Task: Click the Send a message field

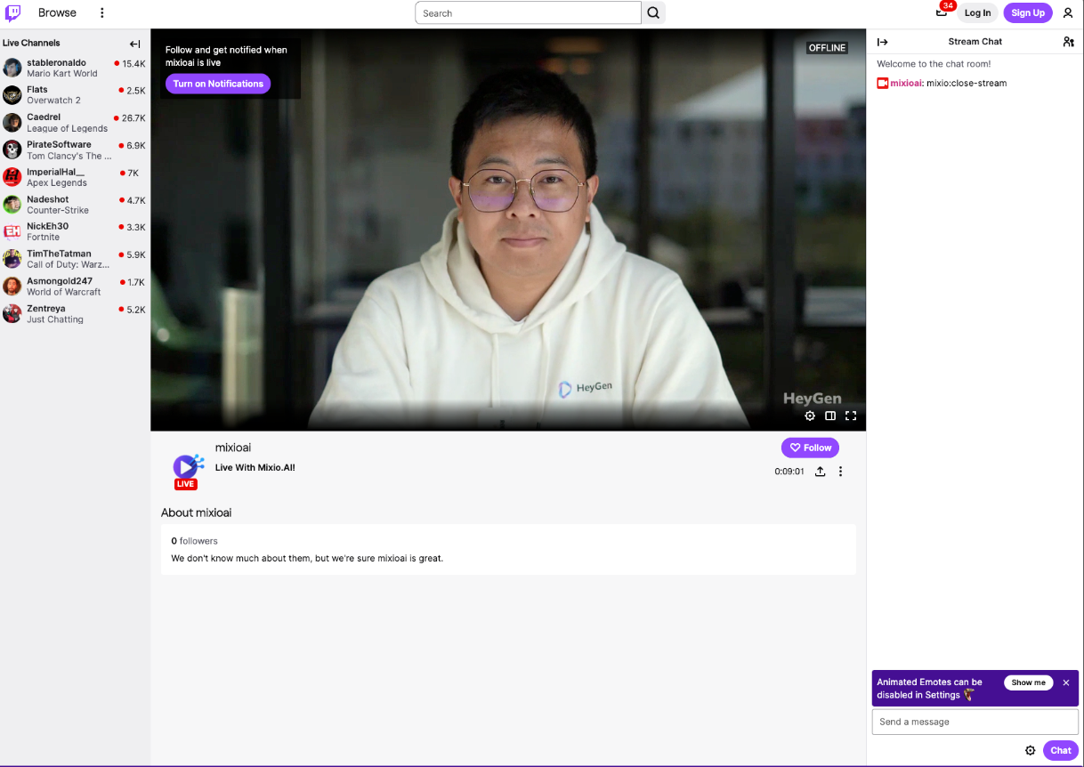Action: 975,722
